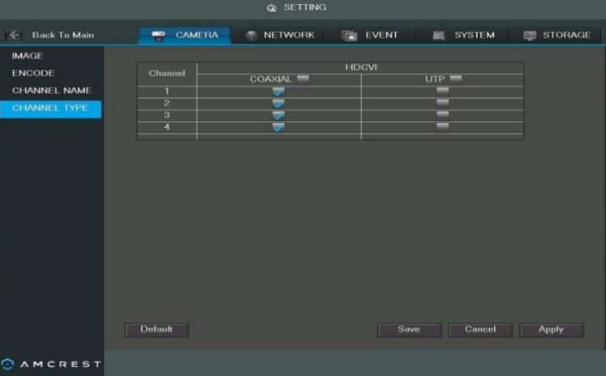Click the SETTING title text
Viewport: 606px width, 376px height.
coord(305,7)
